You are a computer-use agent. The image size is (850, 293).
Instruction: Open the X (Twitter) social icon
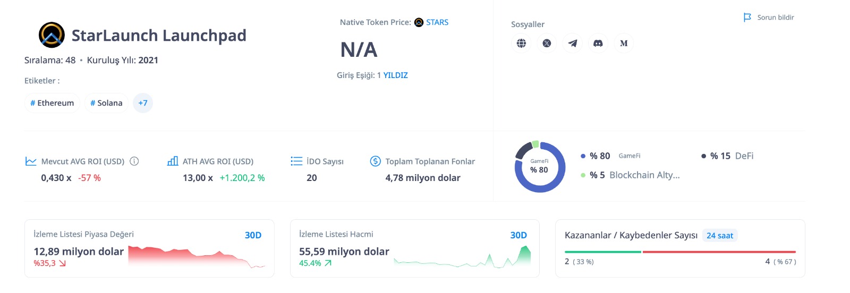tap(547, 44)
